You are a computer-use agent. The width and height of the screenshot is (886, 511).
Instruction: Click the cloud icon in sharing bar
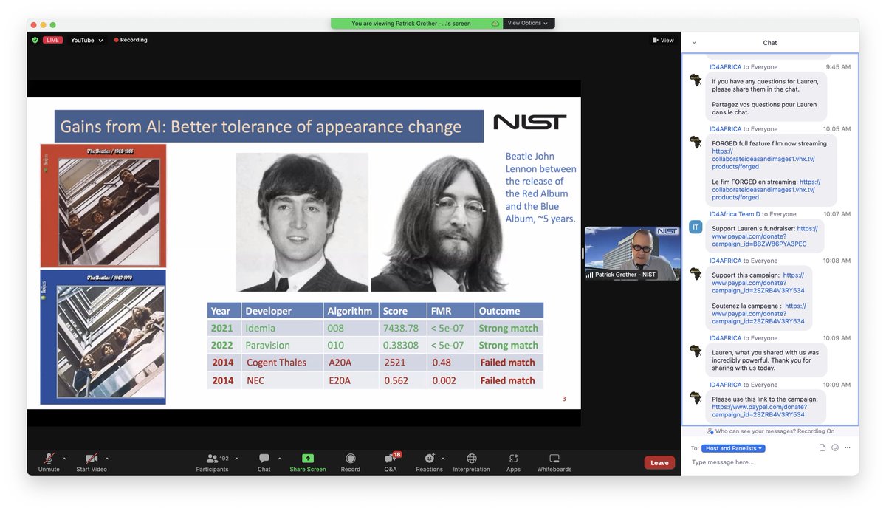[495, 24]
